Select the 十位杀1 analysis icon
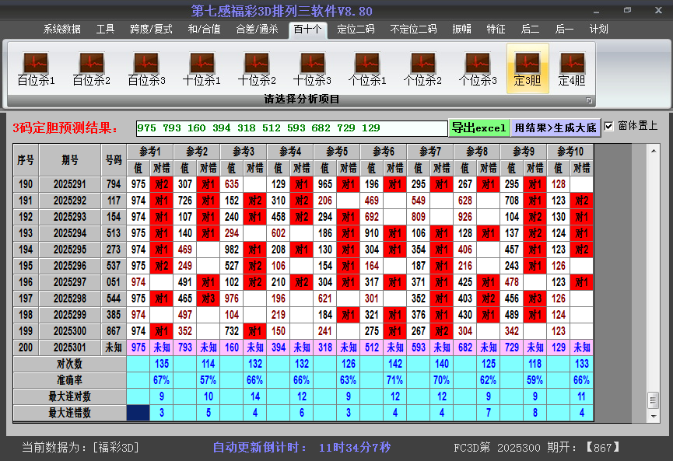The height and width of the screenshot is (461, 673). (x=202, y=68)
